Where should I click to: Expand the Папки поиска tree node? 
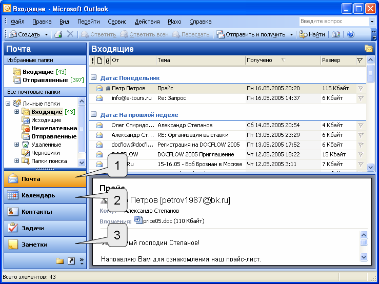[x=17, y=161]
